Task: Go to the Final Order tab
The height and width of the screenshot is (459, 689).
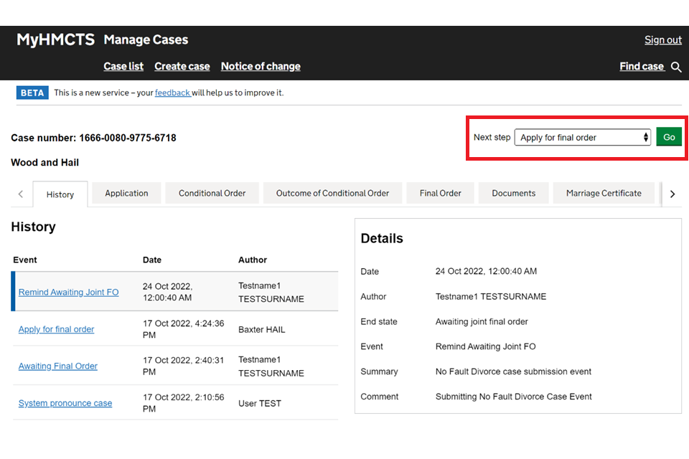Action: pyautogui.click(x=440, y=193)
